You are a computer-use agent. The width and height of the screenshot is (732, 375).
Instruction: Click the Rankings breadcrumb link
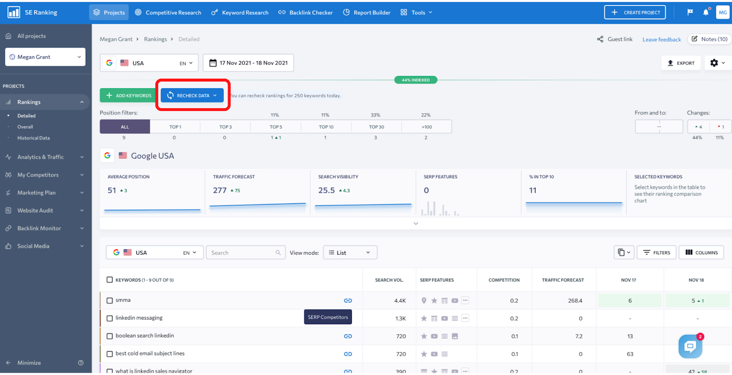(x=156, y=39)
